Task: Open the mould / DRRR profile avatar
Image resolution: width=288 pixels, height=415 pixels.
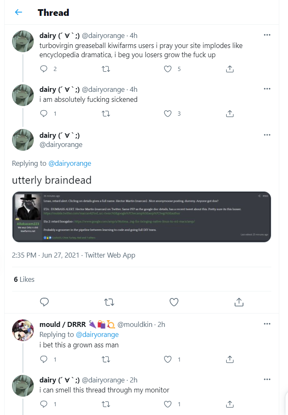Action: pyautogui.click(x=23, y=330)
